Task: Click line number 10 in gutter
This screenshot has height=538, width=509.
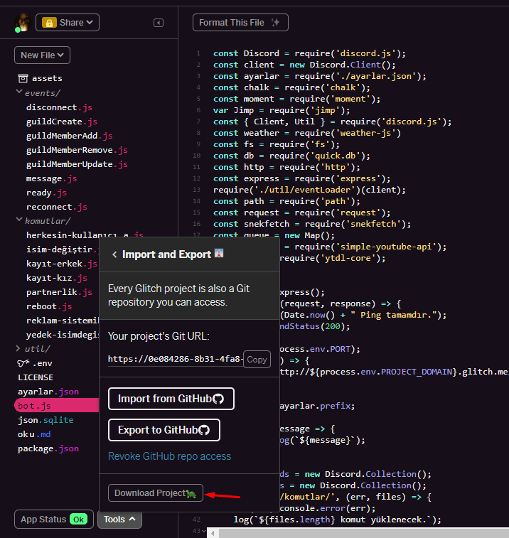Action: (196, 156)
